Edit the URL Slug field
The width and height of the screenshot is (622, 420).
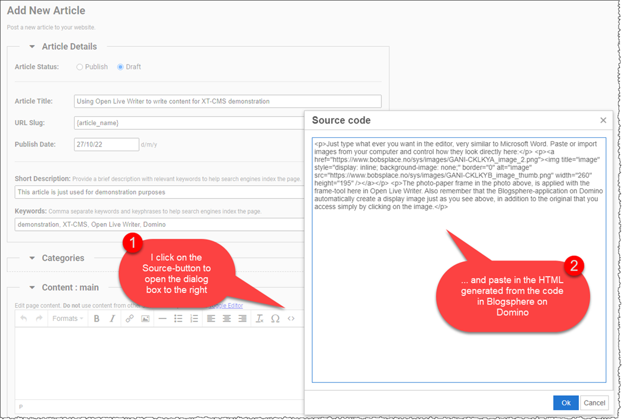(x=190, y=123)
